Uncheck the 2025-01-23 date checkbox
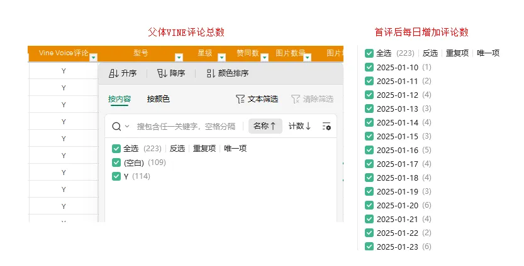Screen dimensions: 524x266 click(369, 247)
